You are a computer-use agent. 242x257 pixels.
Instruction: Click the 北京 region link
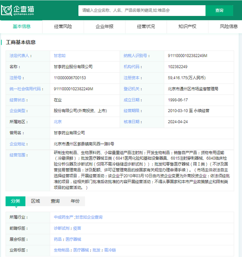pyautogui.click(x=58, y=122)
